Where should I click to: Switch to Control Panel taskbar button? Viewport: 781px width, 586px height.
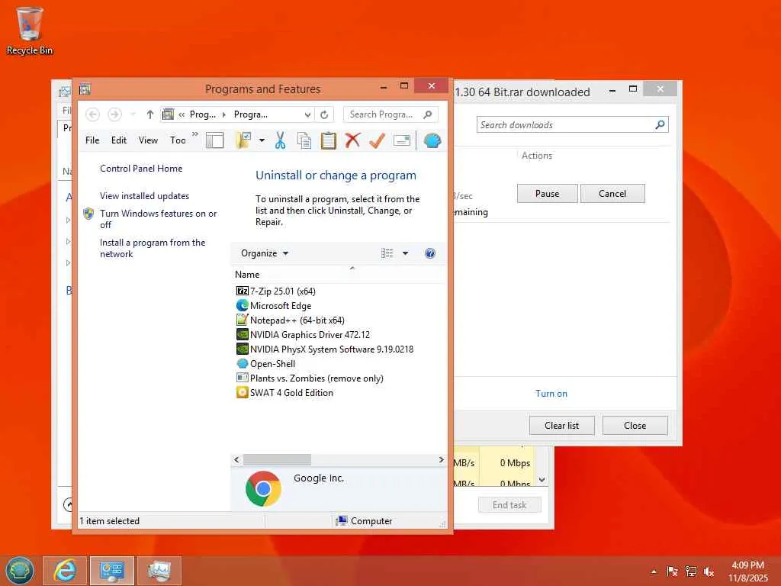(111, 571)
